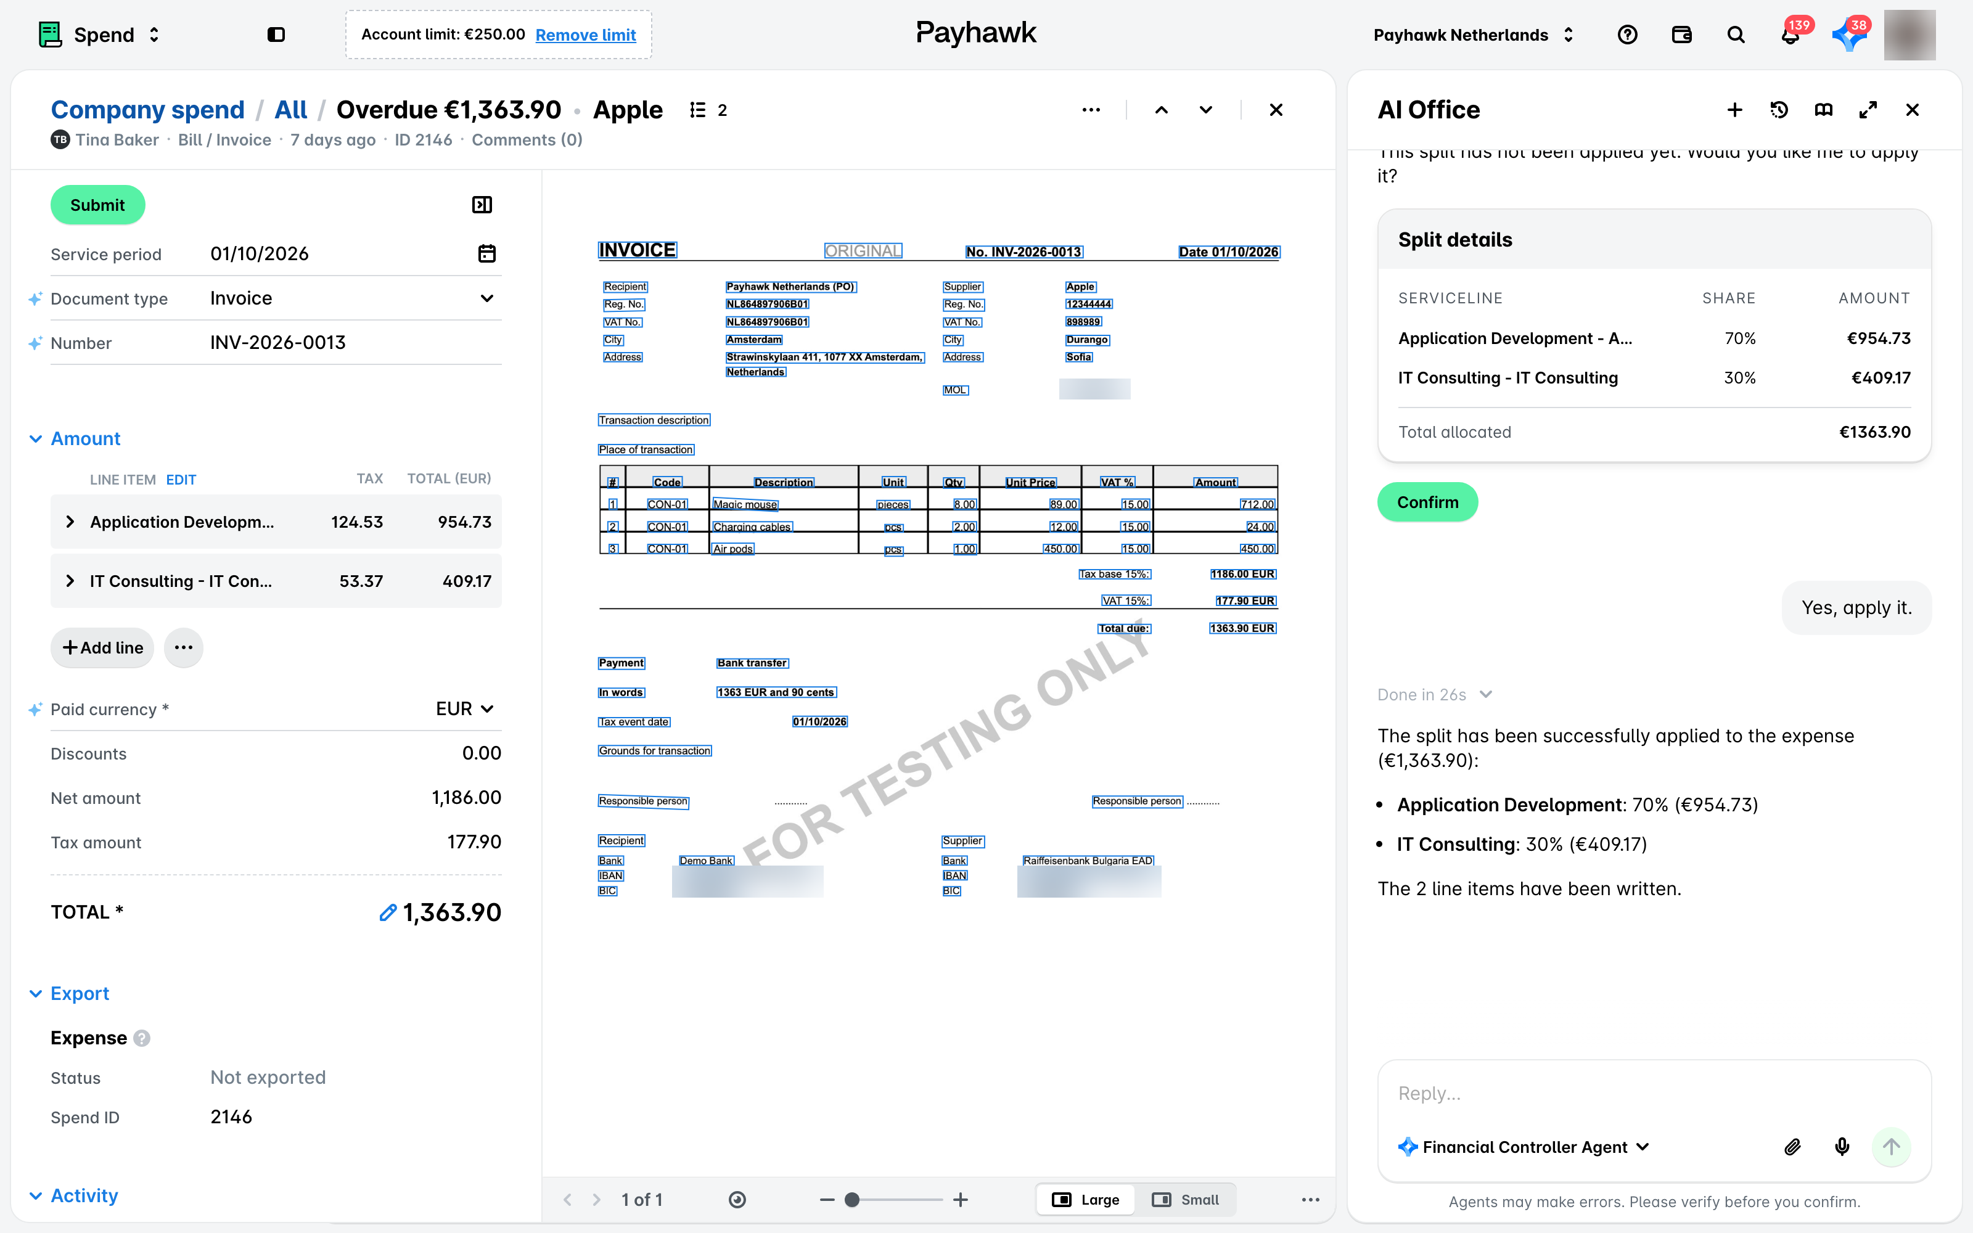Click the rotate document icon in viewer
The image size is (1973, 1233).
tap(737, 1200)
